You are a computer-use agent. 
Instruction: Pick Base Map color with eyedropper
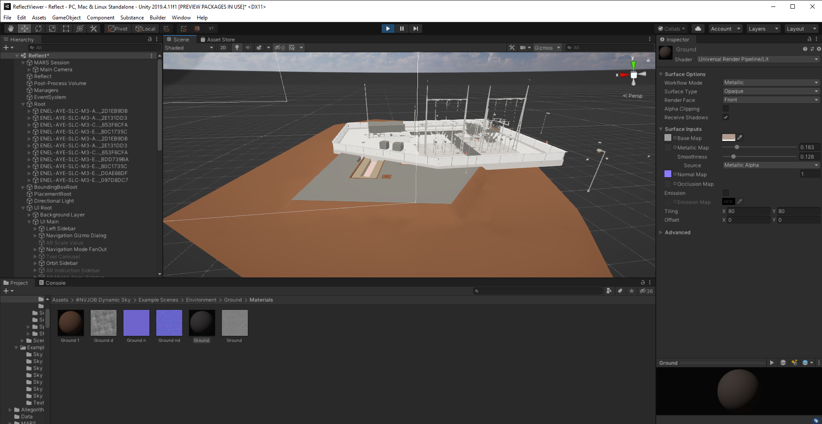pos(740,137)
